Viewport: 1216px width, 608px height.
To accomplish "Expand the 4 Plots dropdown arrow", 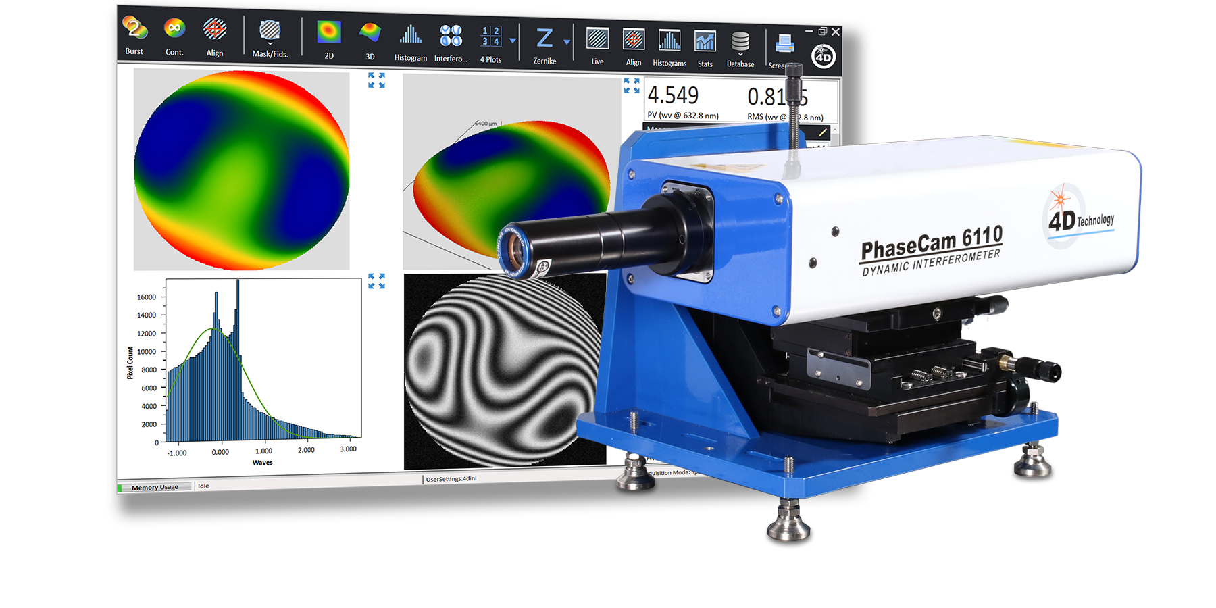I will point(513,41).
